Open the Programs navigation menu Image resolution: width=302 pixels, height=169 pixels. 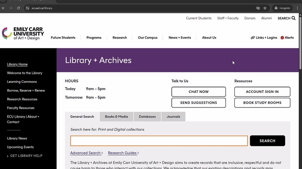click(x=94, y=38)
